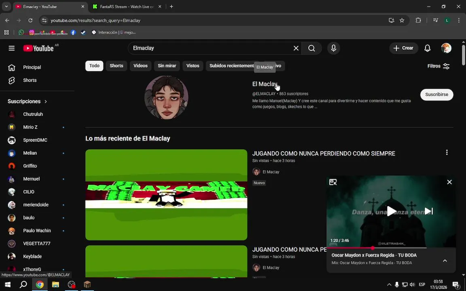Open El Maclay channel avatar

pyautogui.click(x=166, y=97)
